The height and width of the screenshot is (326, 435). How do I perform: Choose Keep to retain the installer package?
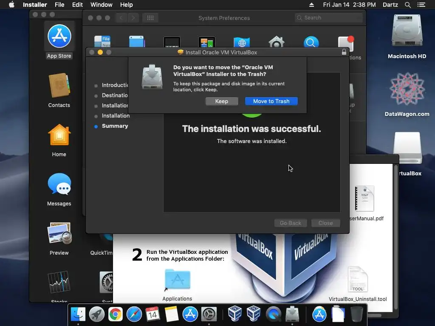pos(222,101)
